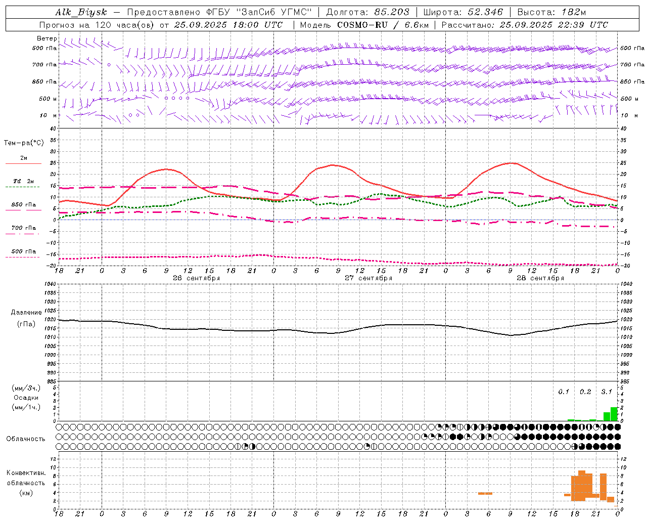647x518 pixels.
Task: Click the 'Тем-ра(°C)' temperature panel label
Action: coord(24,143)
